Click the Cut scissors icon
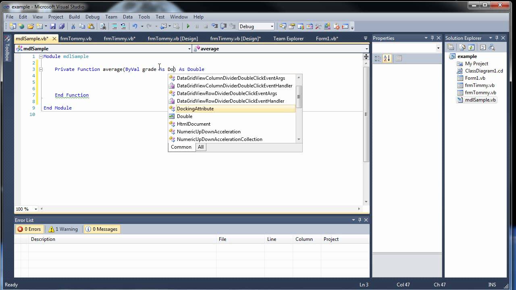 [73, 26]
